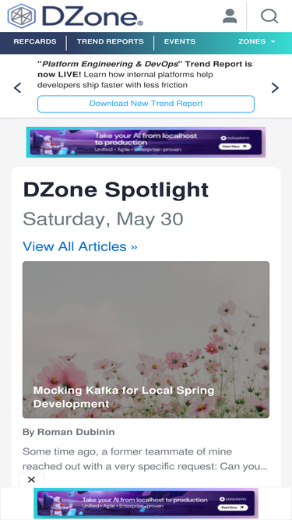The width and height of the screenshot is (292, 520).
Task: Open search with the magnifier icon
Action: pos(269,16)
